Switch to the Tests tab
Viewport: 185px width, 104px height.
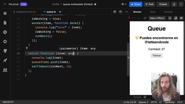tap(153, 12)
